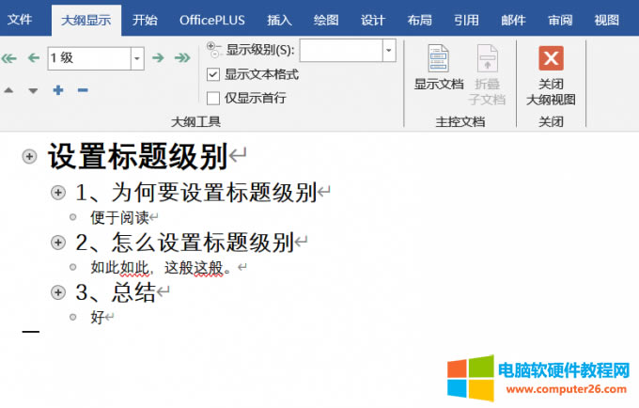Image resolution: width=639 pixels, height=408 pixels.
Task: Open the 视图 ribbon tab
Action: click(607, 19)
